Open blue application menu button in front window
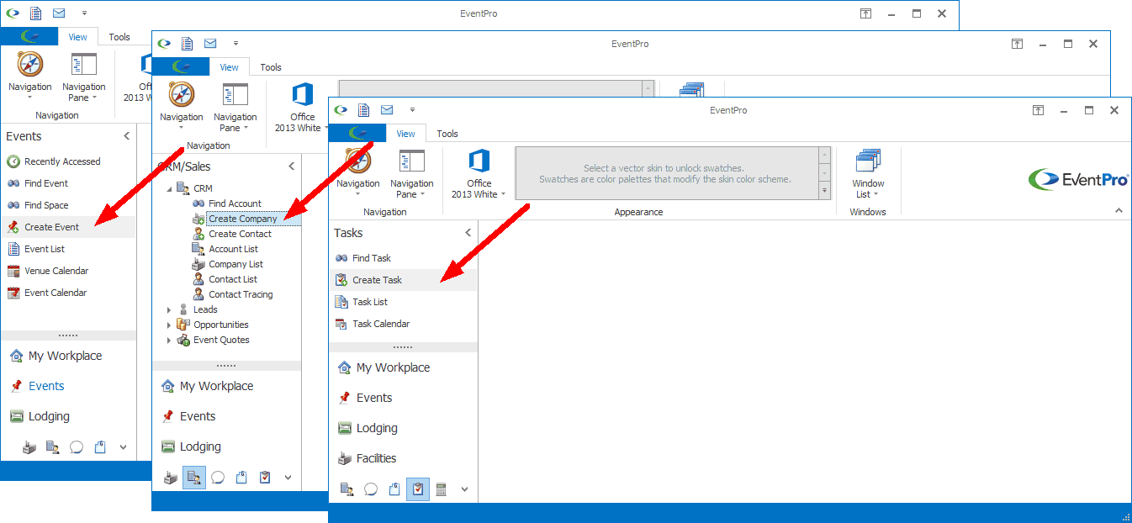Screen dimensions: 1132x523 pos(357,133)
